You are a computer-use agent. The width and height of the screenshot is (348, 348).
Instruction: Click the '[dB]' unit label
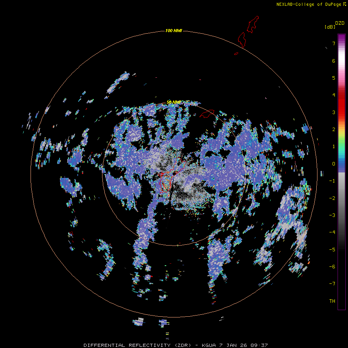330,27
